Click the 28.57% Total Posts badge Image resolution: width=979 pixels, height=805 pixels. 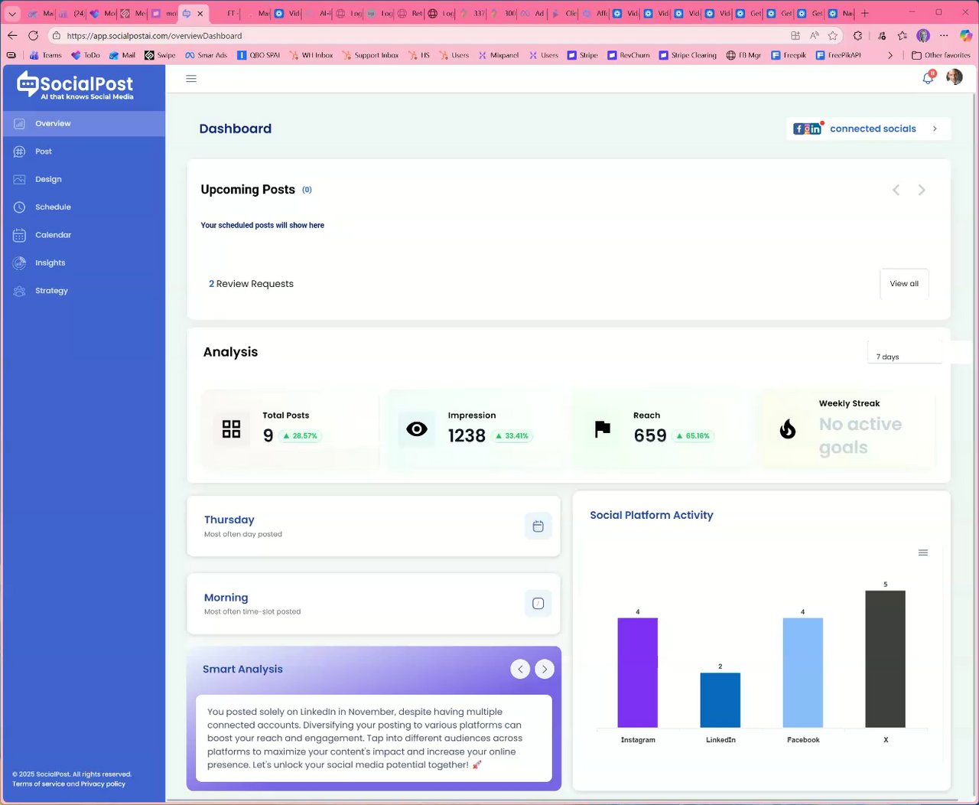tap(301, 436)
